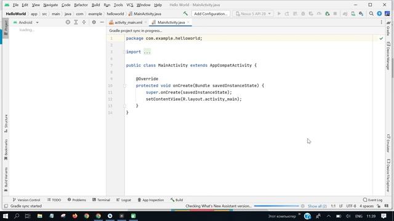Click the Run app play icon
Image resolution: width=394 pixels, height=221 pixels.
coord(279,14)
